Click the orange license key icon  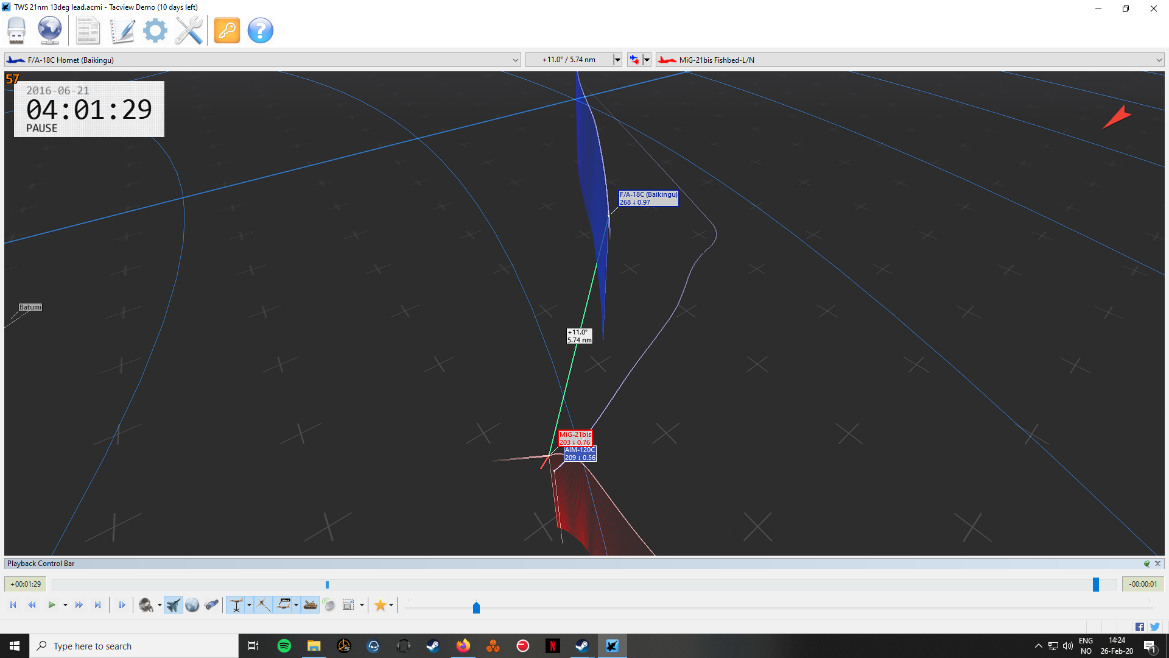(227, 30)
